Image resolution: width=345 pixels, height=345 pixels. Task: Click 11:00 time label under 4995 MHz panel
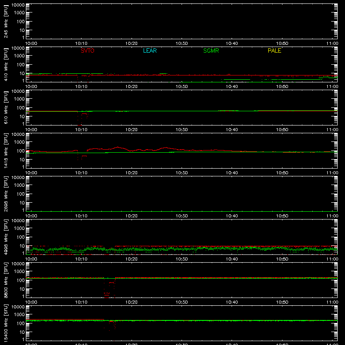point(332,259)
